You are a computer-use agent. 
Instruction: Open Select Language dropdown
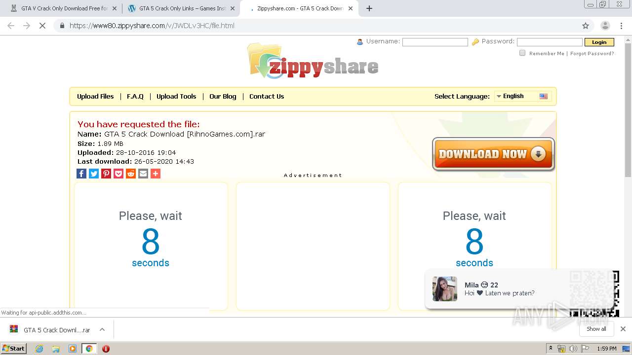click(x=523, y=96)
